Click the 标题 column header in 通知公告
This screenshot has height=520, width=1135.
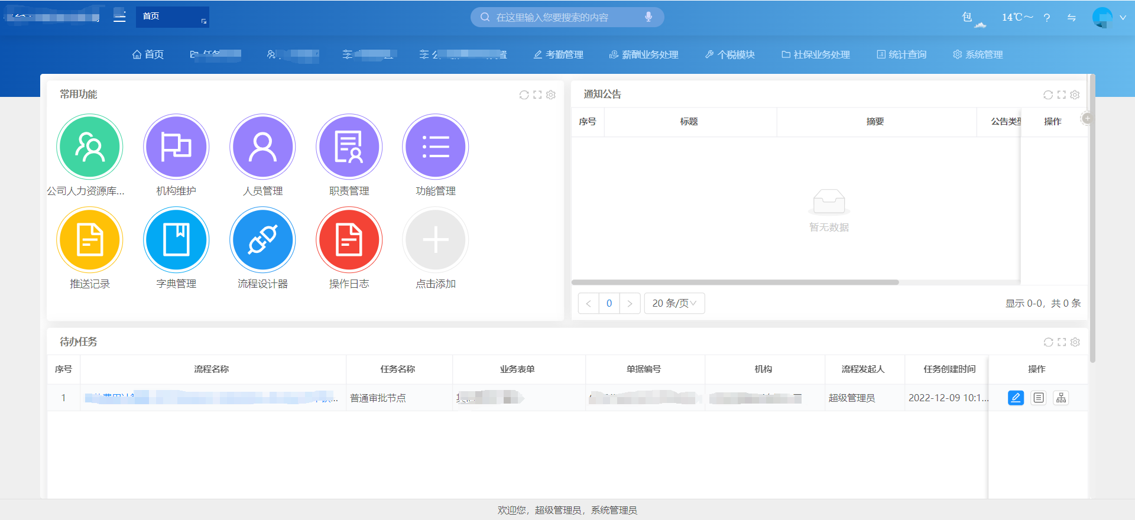click(x=689, y=121)
